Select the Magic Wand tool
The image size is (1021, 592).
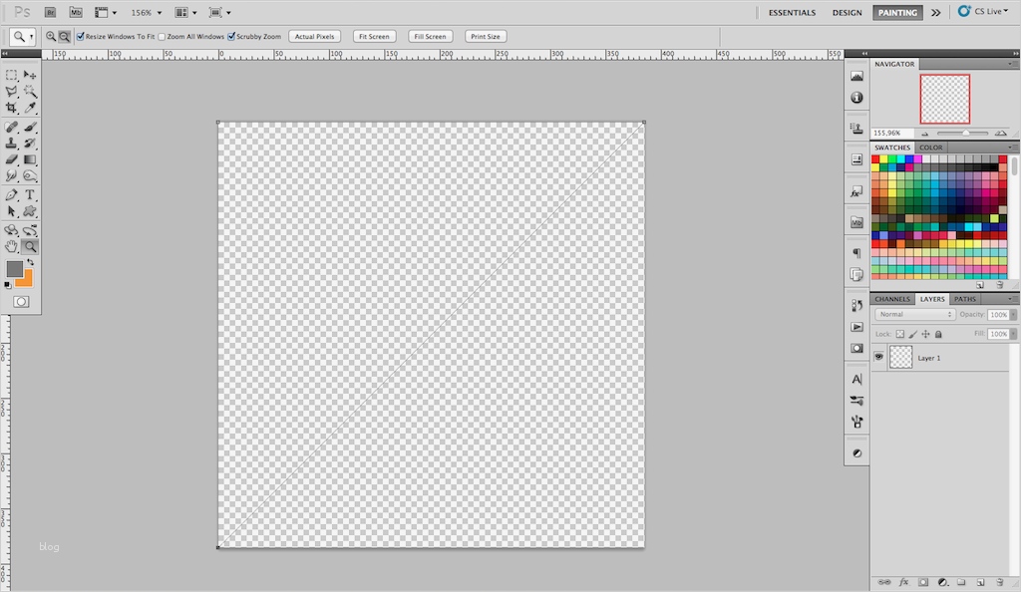coord(30,91)
